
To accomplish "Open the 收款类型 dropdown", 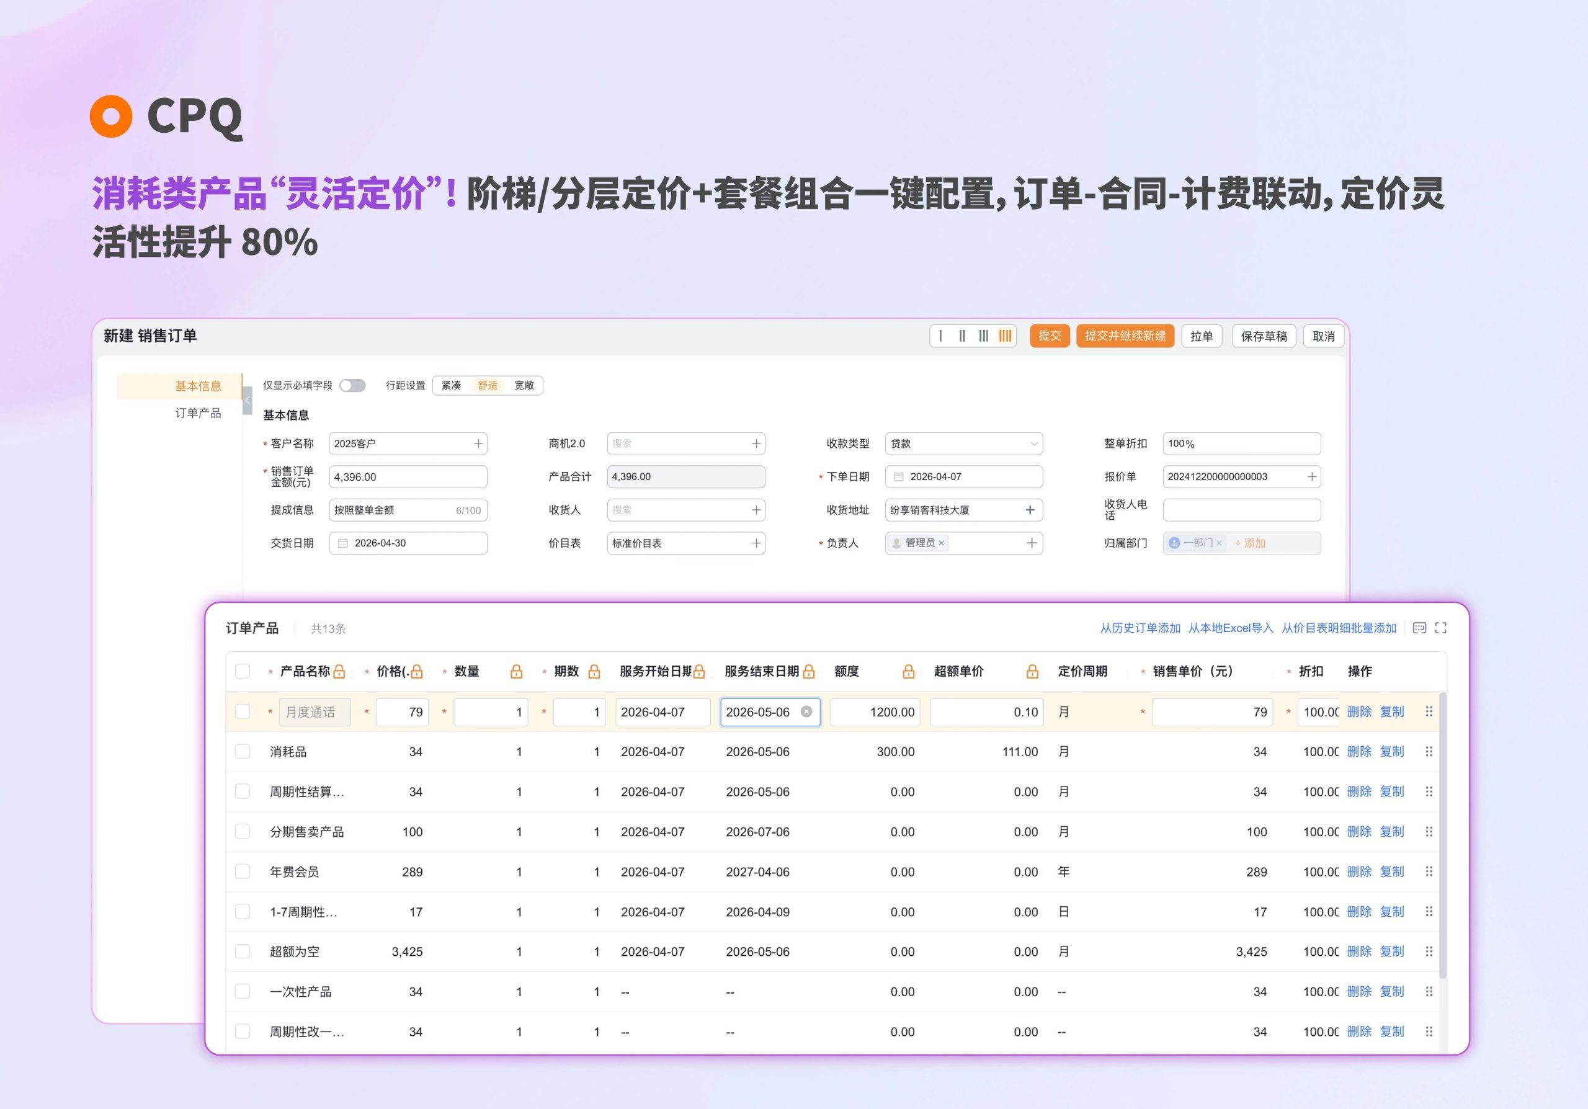I will (963, 443).
